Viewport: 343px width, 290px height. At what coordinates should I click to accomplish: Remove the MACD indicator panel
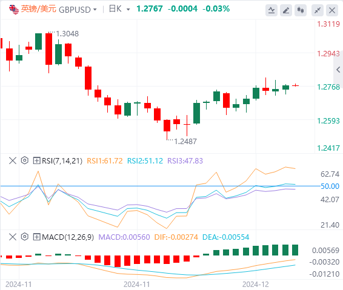coord(13,237)
